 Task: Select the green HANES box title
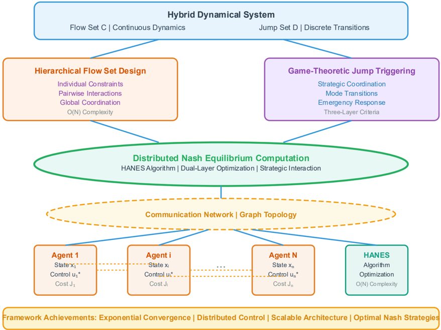point(377,255)
